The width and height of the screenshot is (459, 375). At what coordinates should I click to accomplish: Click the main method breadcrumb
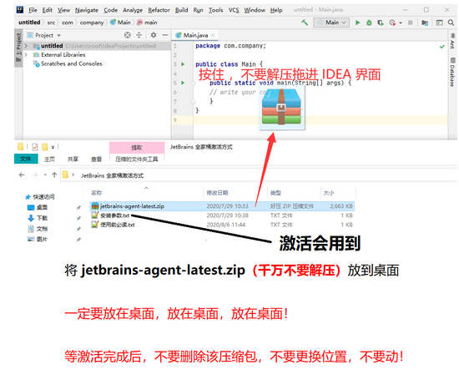pos(147,23)
